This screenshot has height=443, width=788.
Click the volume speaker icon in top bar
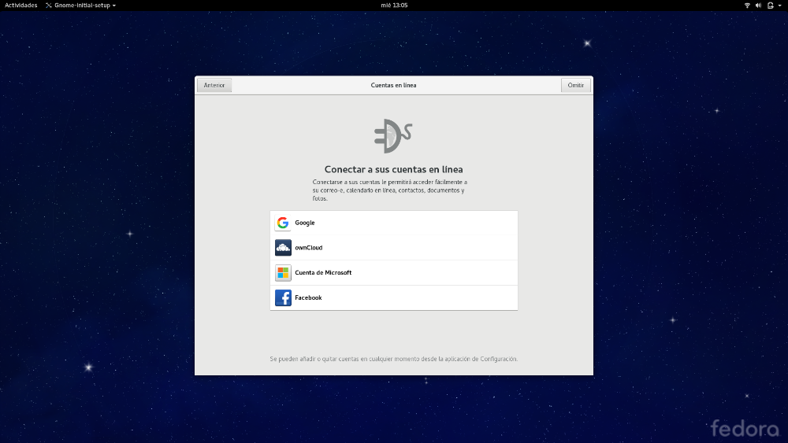tap(758, 6)
